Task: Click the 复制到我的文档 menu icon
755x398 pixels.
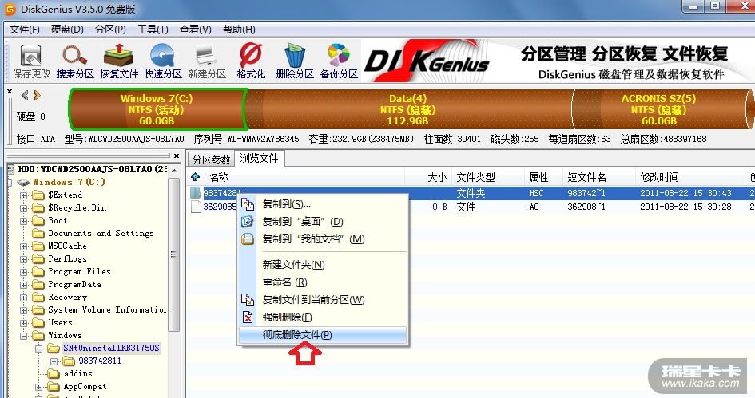Action: pos(248,239)
